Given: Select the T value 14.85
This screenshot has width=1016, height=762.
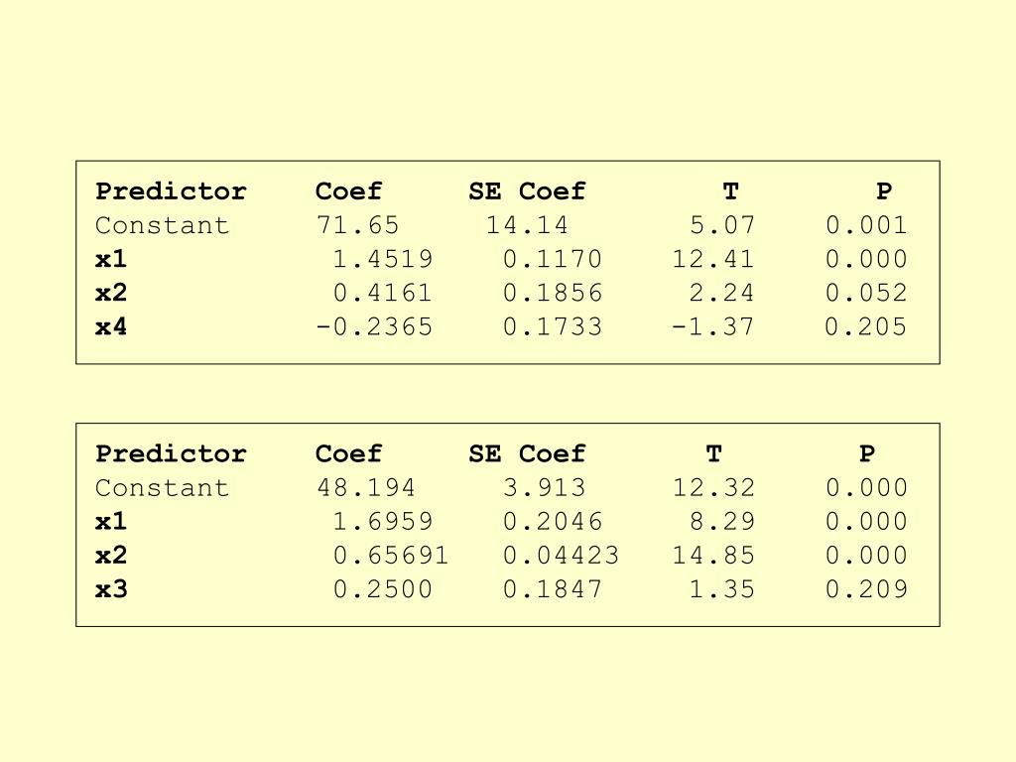Looking at the screenshot, I should [713, 555].
